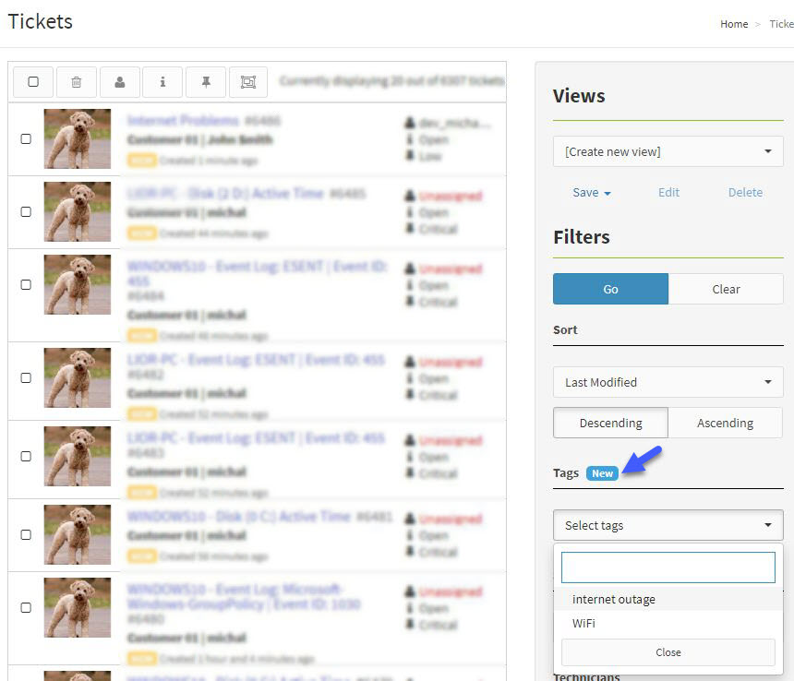Check the Internet Problems ticket checkbox
The height and width of the screenshot is (681, 794).
(x=26, y=139)
